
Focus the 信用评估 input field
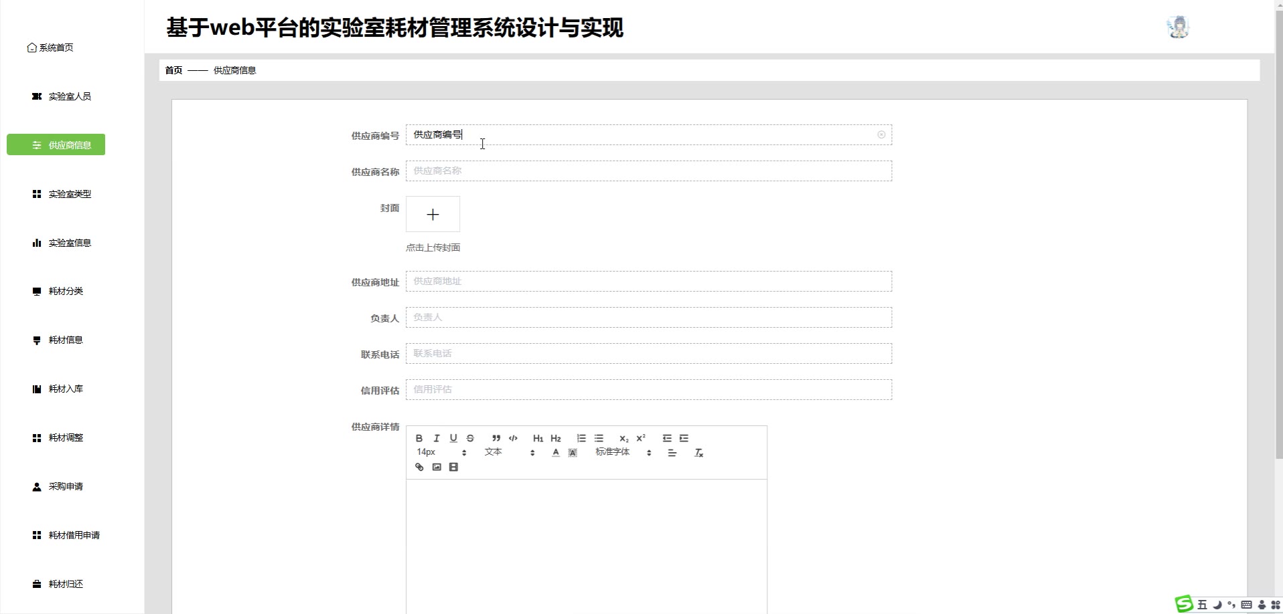(x=648, y=389)
